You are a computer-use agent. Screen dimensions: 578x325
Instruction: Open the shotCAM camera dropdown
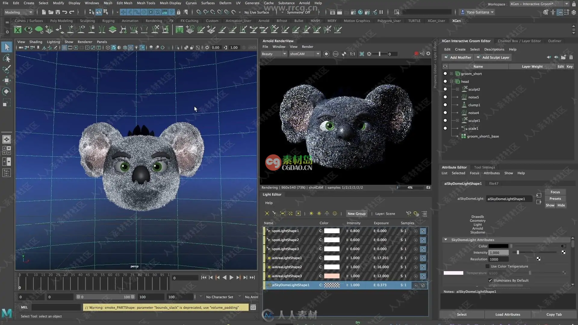(304, 54)
